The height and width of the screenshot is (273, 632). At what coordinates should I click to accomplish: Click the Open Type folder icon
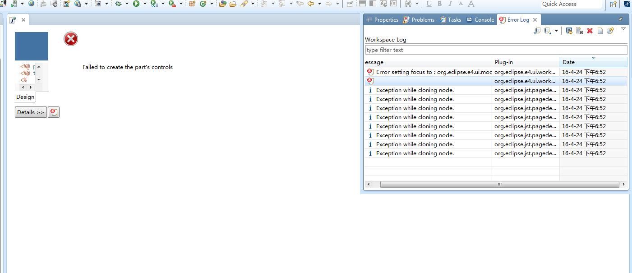[222, 4]
